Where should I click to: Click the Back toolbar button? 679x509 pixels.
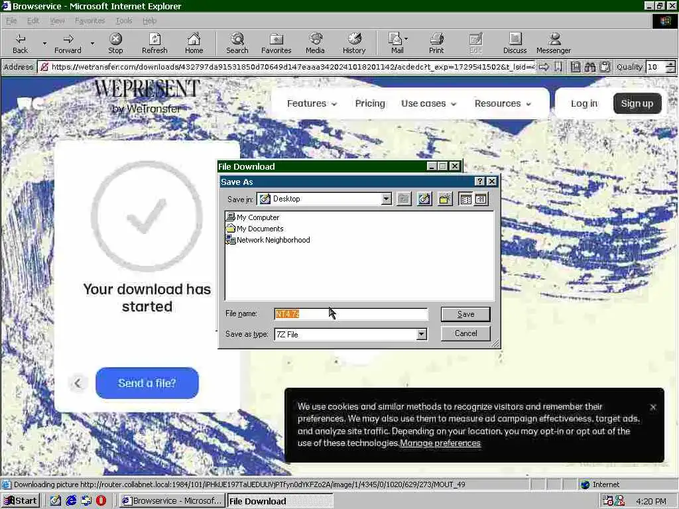tap(20, 43)
